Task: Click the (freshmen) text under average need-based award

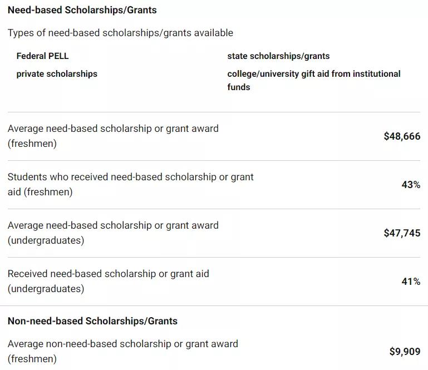Action: coord(32,143)
